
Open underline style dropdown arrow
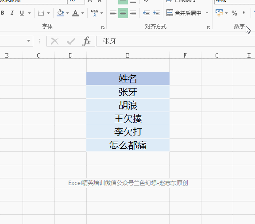pos(29,13)
